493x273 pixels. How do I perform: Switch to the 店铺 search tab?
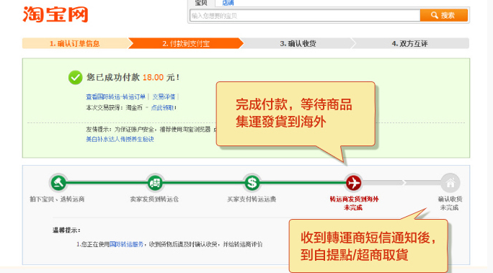tap(228, 3)
